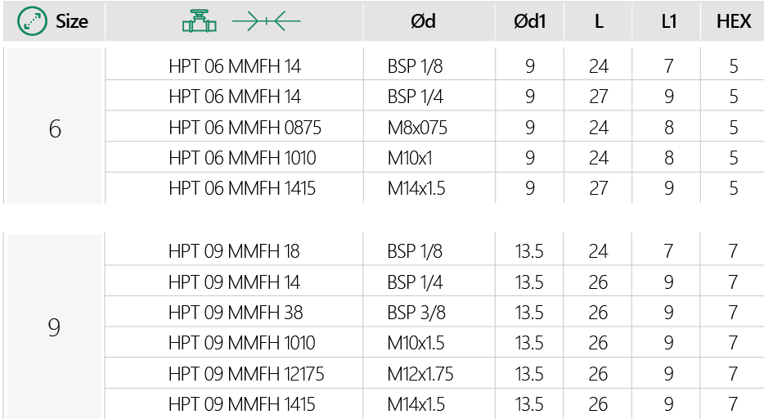The image size is (764, 419).
Task: Select the Ød column header
Action: coord(423,22)
